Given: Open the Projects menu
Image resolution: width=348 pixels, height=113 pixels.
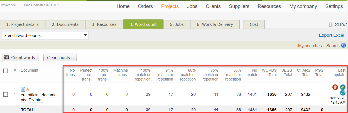Looking at the screenshot, I should coord(170,6).
